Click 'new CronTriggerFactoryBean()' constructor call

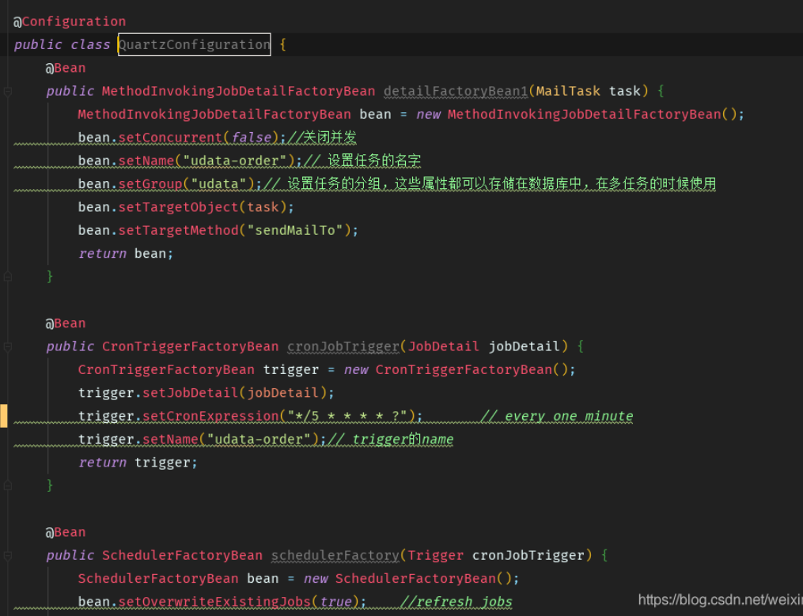[x=456, y=370]
